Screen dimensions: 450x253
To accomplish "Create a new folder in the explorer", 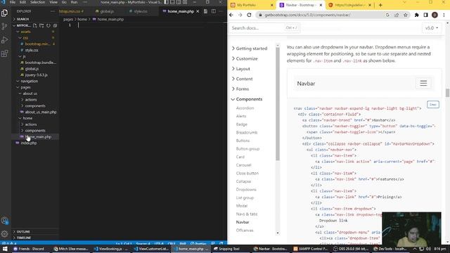I will tap(41, 25).
